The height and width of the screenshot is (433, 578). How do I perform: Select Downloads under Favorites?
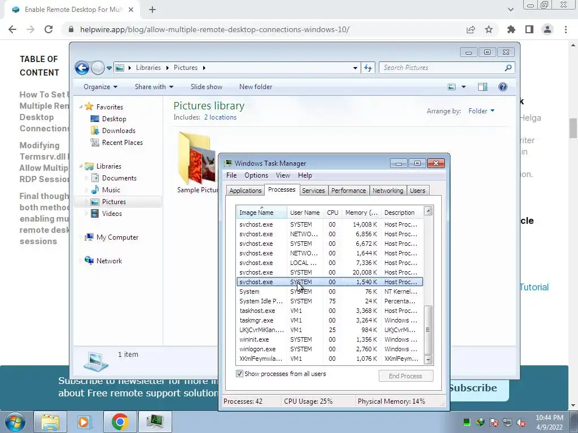(x=119, y=131)
